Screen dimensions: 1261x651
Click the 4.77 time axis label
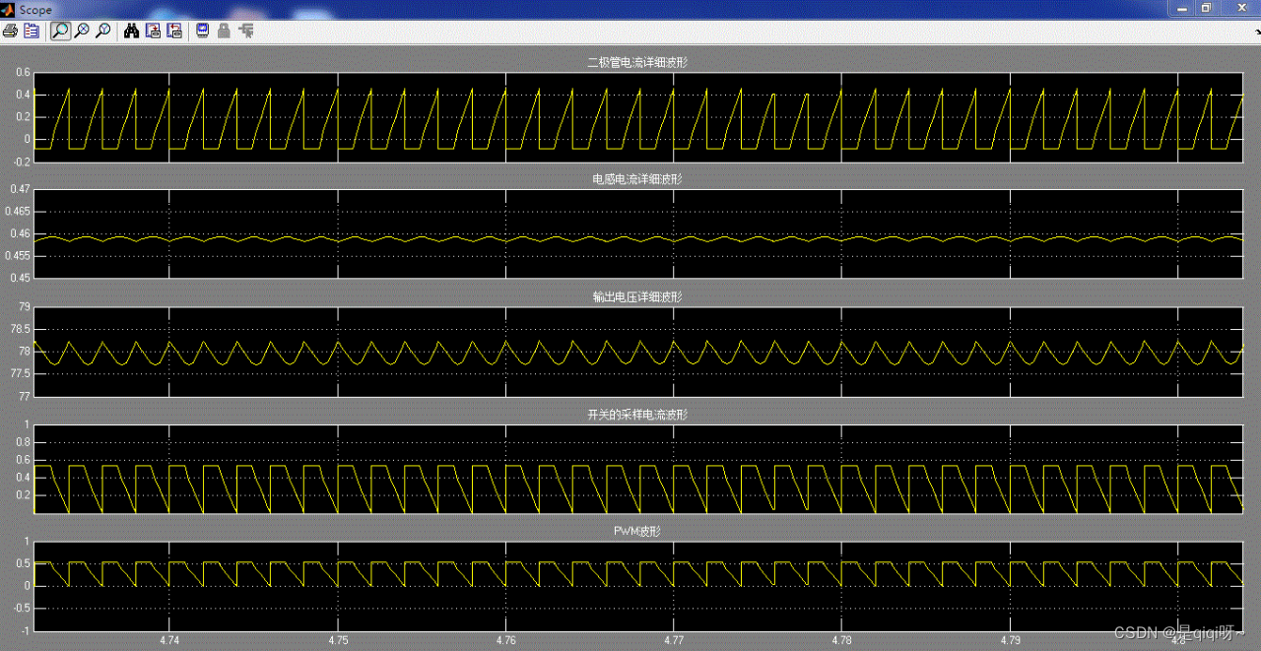[x=674, y=640]
